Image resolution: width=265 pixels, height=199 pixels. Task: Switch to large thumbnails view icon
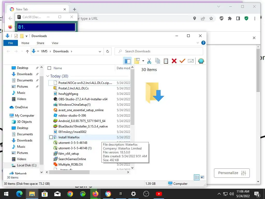(202, 177)
